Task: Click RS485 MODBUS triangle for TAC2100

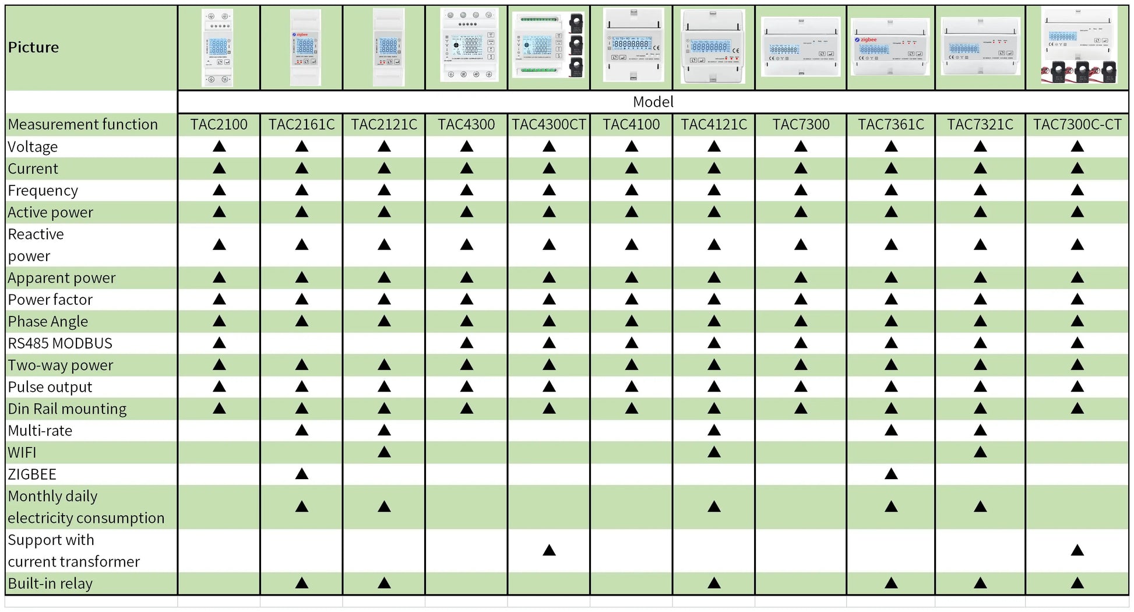Action: click(219, 343)
